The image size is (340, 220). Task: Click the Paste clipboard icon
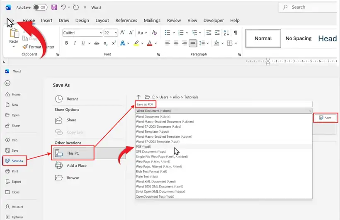tap(15, 33)
